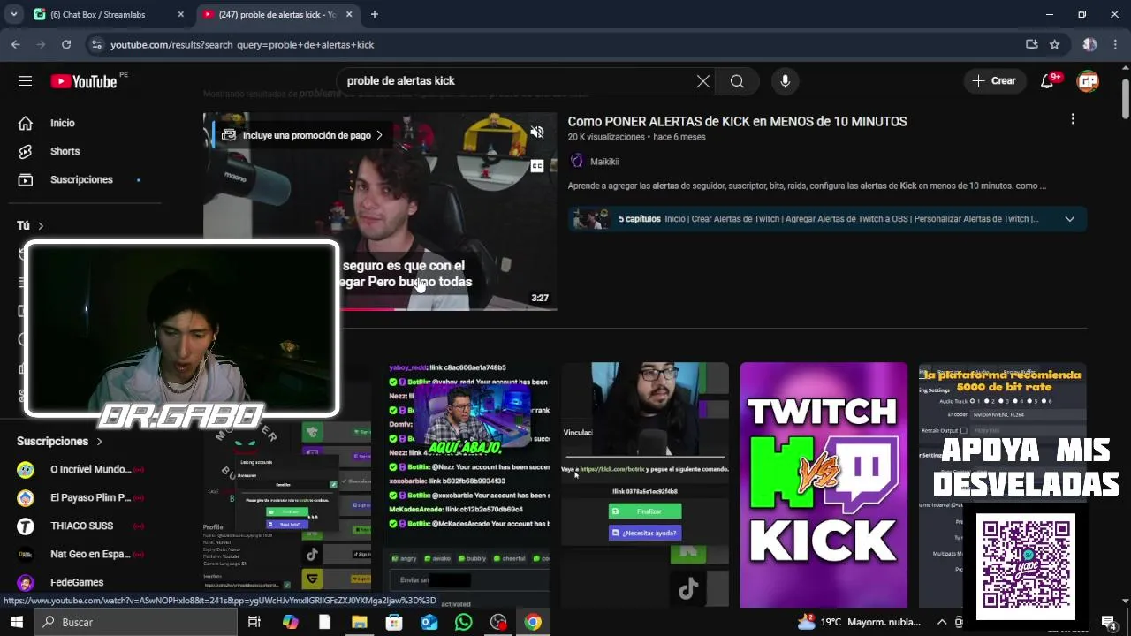Open a new browser tab
Image resolution: width=1131 pixels, height=636 pixels.
[x=375, y=14]
